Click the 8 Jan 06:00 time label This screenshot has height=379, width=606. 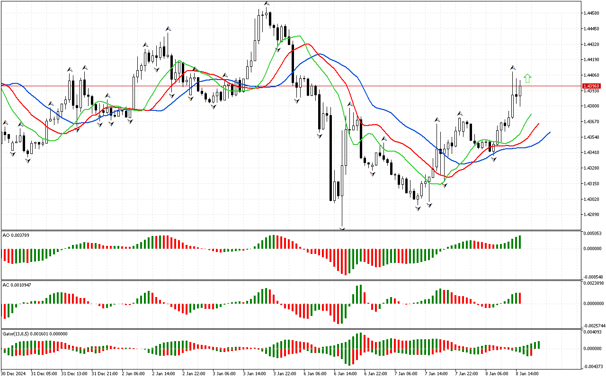click(x=498, y=373)
